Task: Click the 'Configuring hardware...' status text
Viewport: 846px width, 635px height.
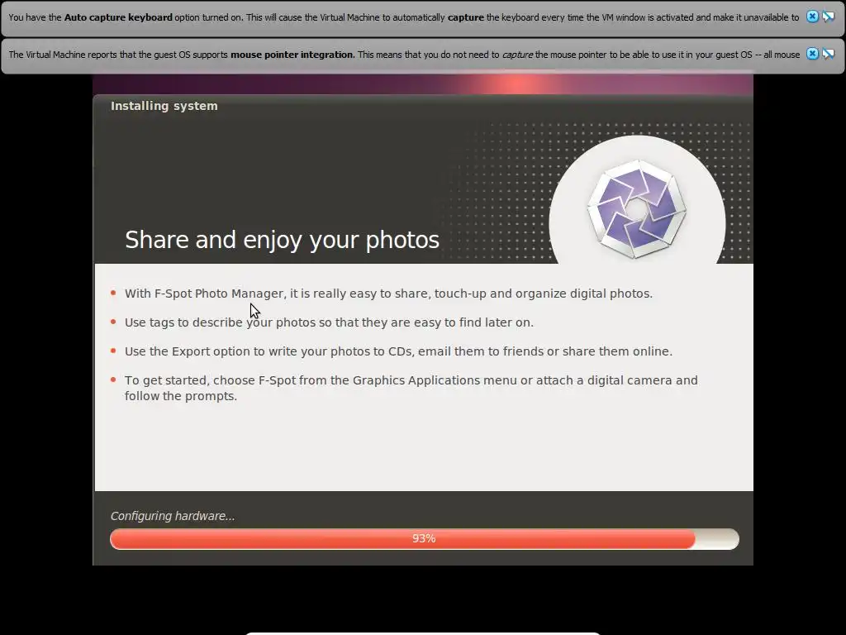Action: tap(173, 516)
